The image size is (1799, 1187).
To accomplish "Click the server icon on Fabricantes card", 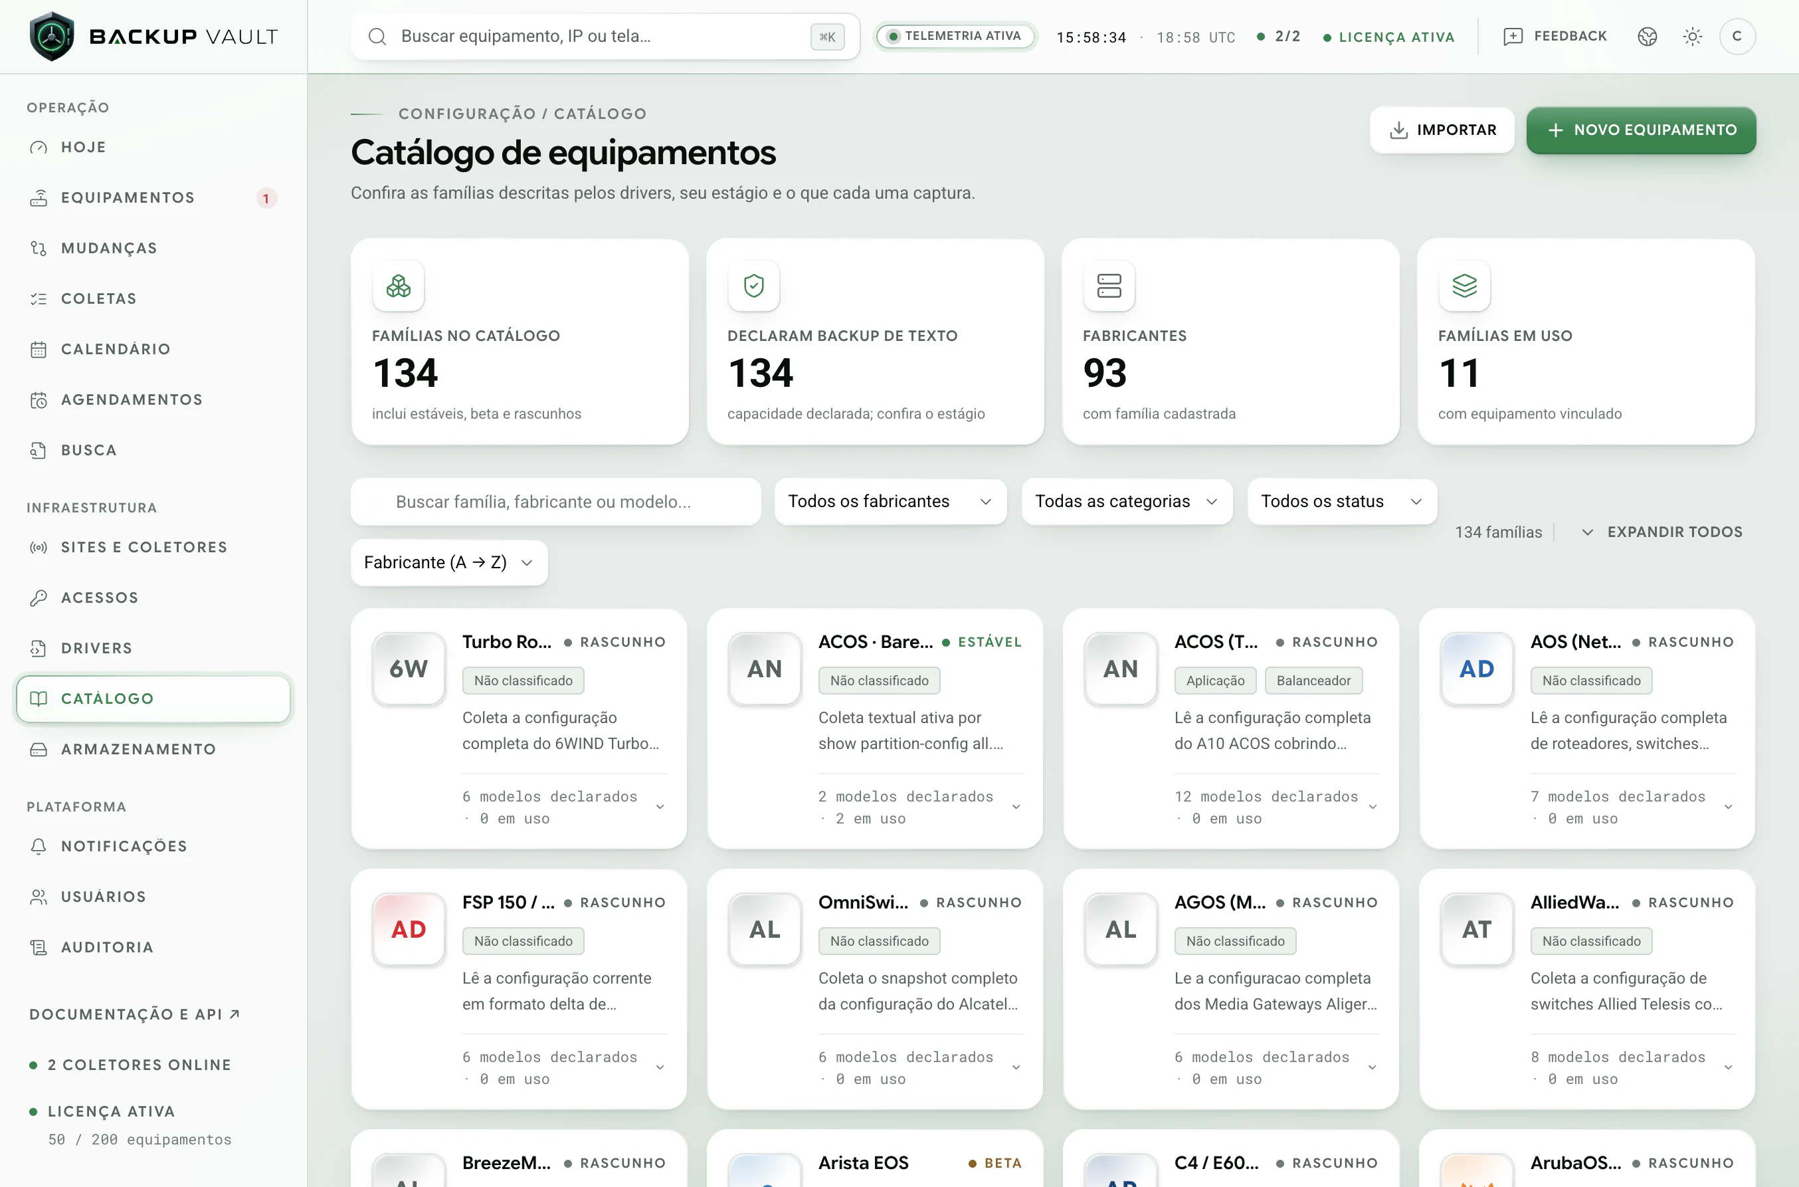I will pos(1109,286).
